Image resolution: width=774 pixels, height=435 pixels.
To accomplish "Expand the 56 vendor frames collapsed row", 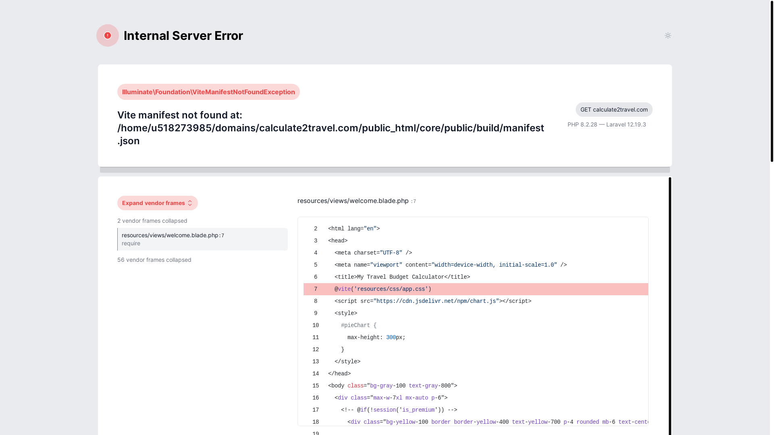I will [x=154, y=260].
